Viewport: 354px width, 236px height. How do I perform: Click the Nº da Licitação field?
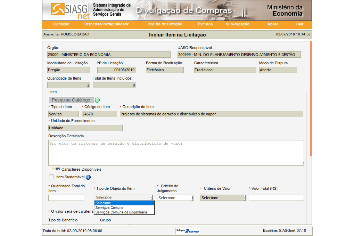tap(116, 70)
